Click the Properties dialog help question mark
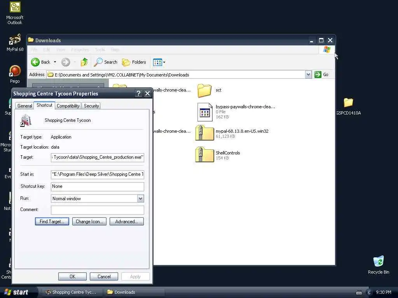398x298 pixels. coord(138,94)
